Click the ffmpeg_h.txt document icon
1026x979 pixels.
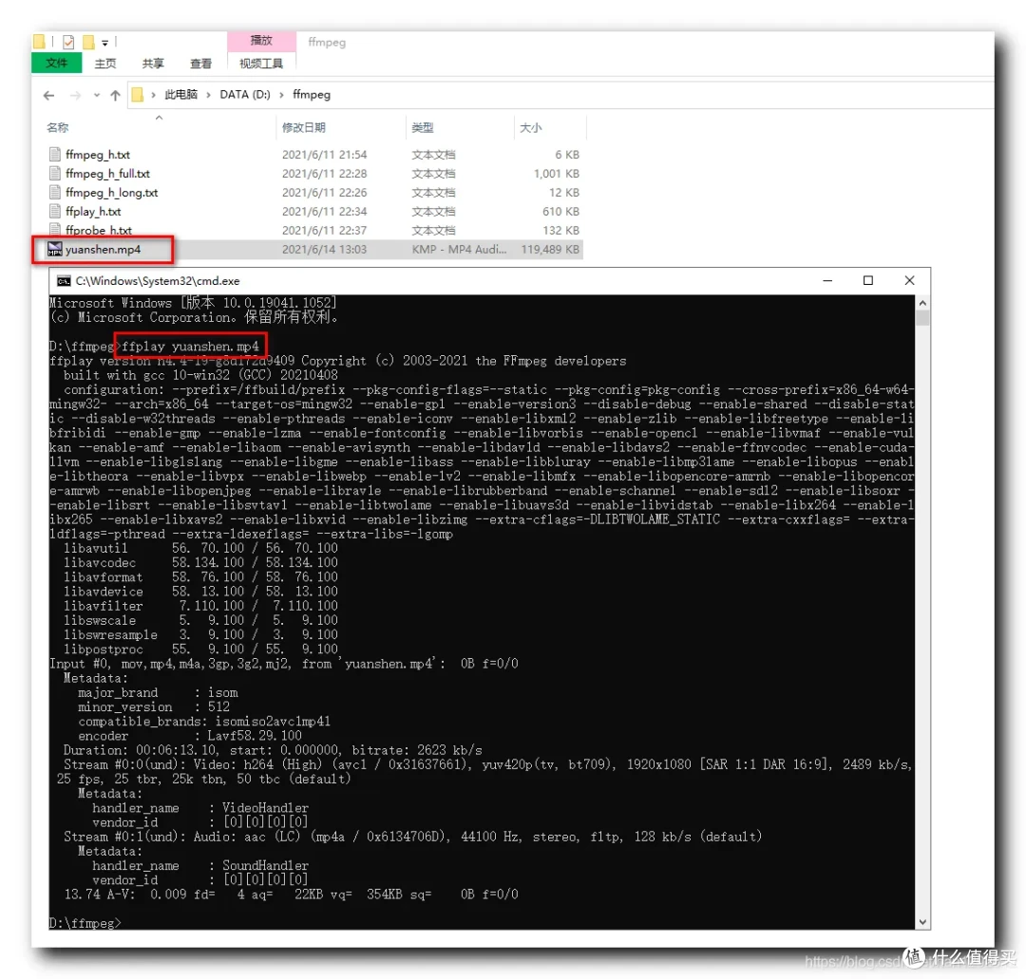pyautogui.click(x=55, y=155)
